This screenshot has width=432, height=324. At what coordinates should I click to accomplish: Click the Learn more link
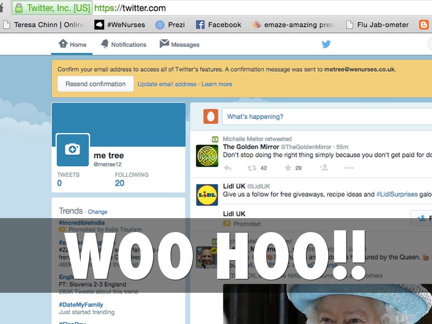point(217,84)
